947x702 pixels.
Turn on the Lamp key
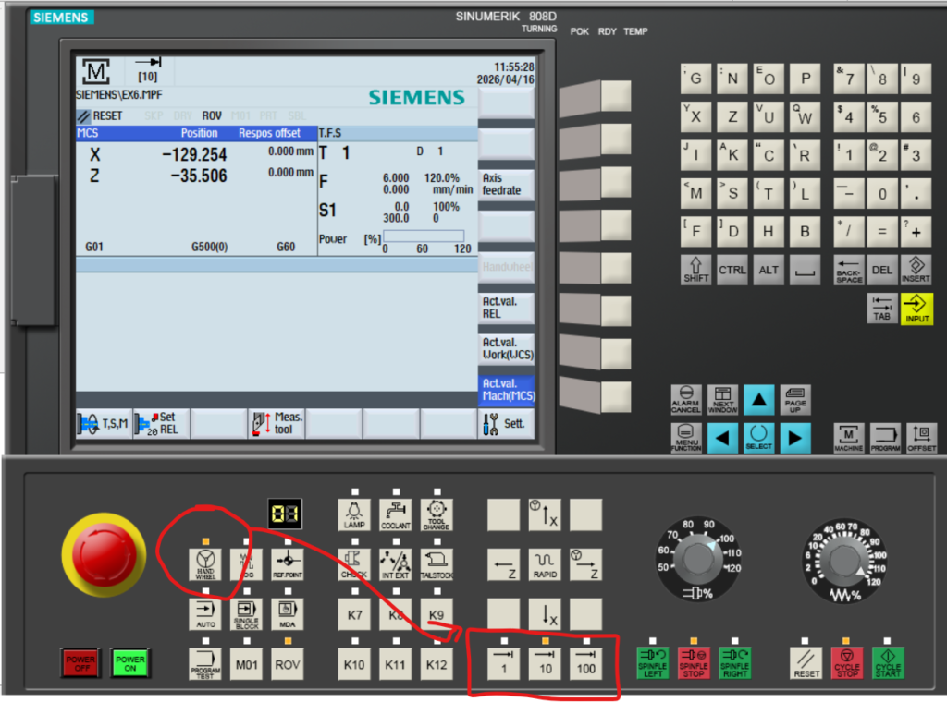tap(354, 515)
